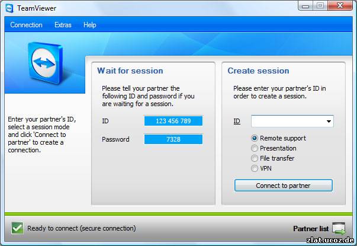Click the password value 7328
Screen dimensions: 357x246
pos(173,139)
